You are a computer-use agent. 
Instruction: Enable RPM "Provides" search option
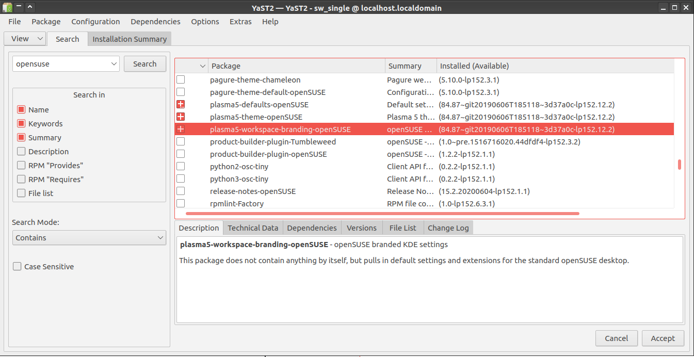point(21,166)
